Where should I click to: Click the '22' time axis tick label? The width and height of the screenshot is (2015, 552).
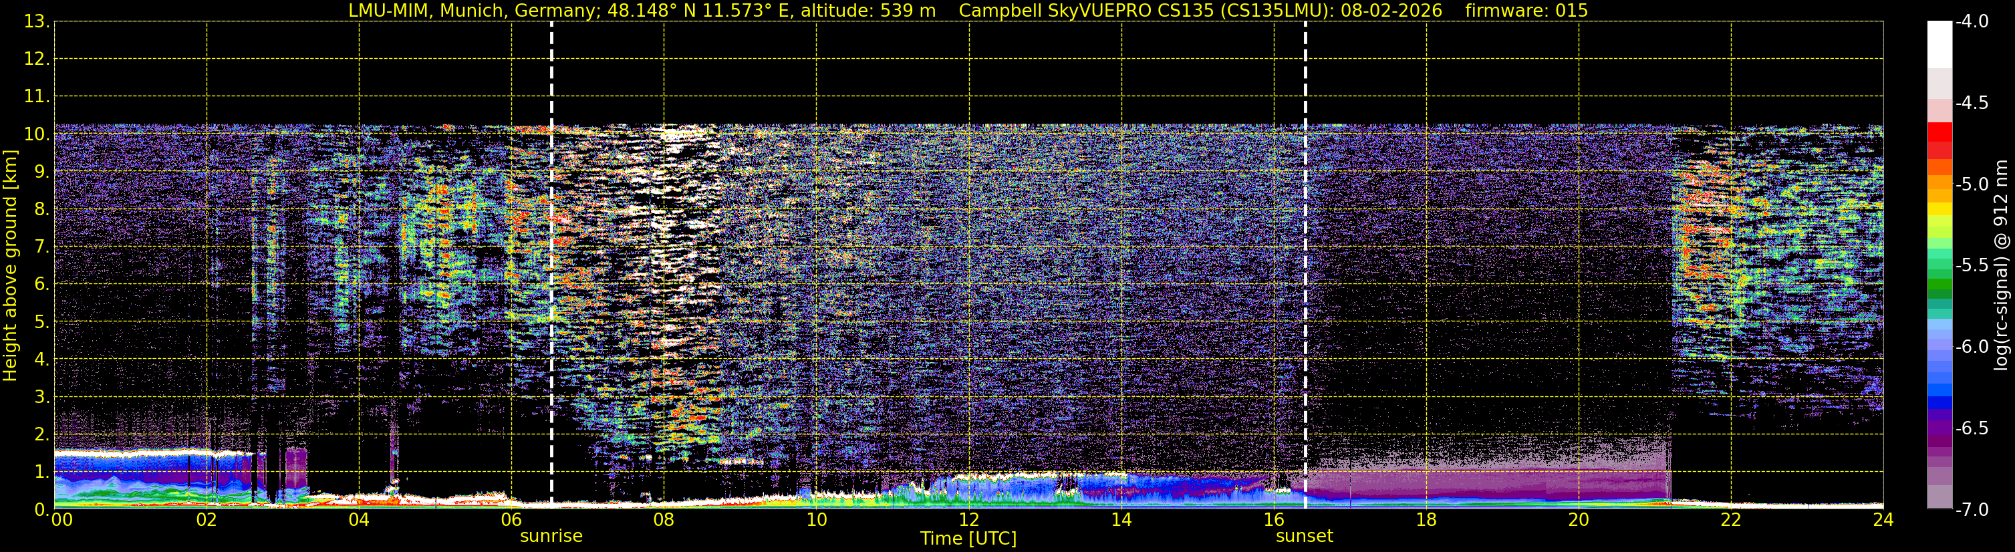click(x=1731, y=520)
